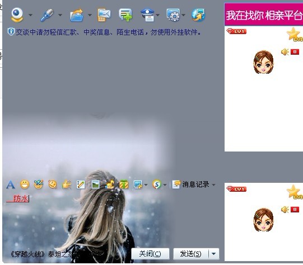Screen dimensions: 303x265
Task: Click the safety notice info shield icon
Action: [11, 32]
